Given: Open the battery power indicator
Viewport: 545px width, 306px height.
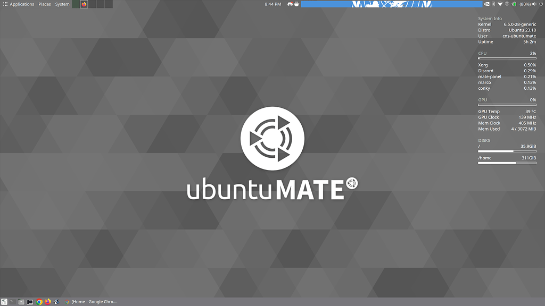Looking at the screenshot, I should (514, 4).
